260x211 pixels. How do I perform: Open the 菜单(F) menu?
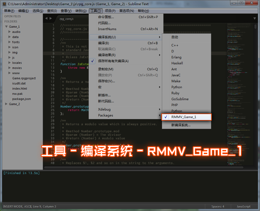click(9, 11)
